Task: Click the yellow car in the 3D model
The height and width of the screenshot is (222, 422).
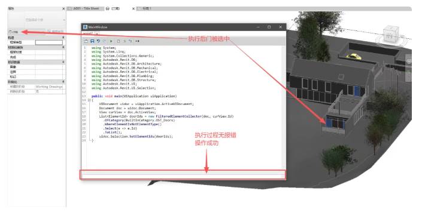Action: tap(354, 56)
